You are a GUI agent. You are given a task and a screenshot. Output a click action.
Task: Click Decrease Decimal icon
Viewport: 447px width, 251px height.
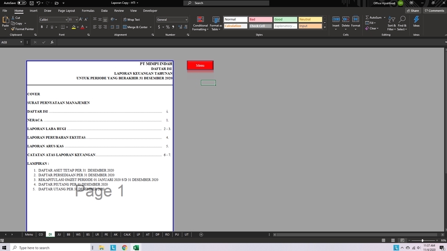[x=185, y=27]
